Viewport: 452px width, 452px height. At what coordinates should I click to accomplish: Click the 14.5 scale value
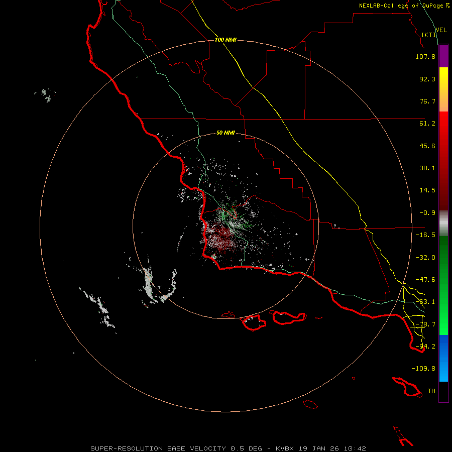[x=427, y=190]
